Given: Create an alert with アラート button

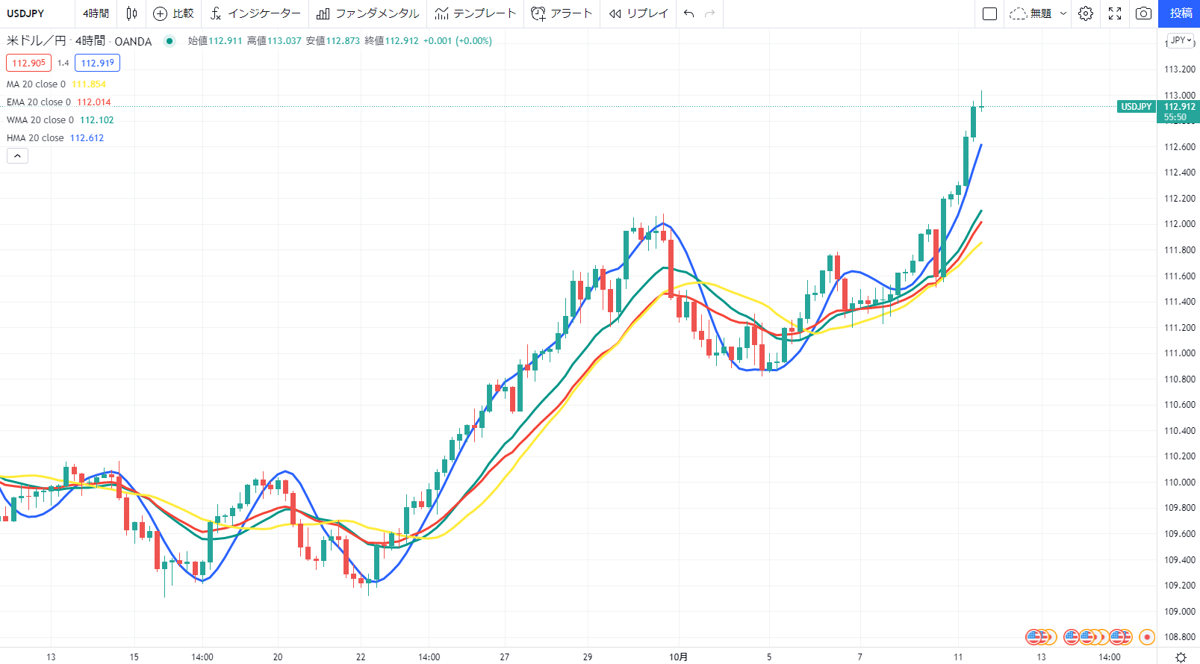Looking at the screenshot, I should [562, 13].
